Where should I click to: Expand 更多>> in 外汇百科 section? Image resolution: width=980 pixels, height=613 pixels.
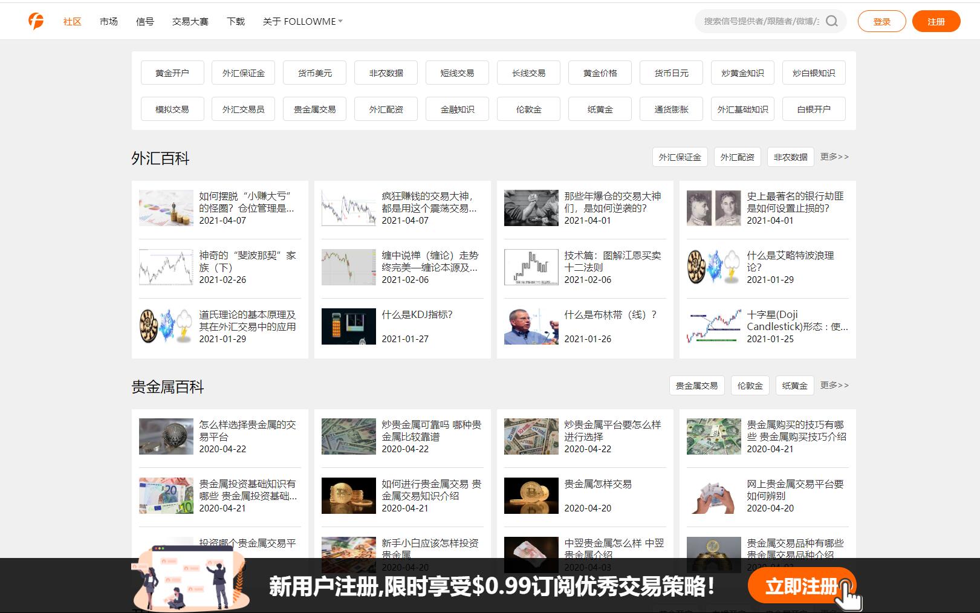point(834,157)
